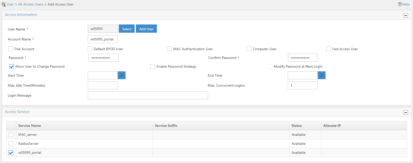Click the w05995_portal service name

click(x=30, y=153)
